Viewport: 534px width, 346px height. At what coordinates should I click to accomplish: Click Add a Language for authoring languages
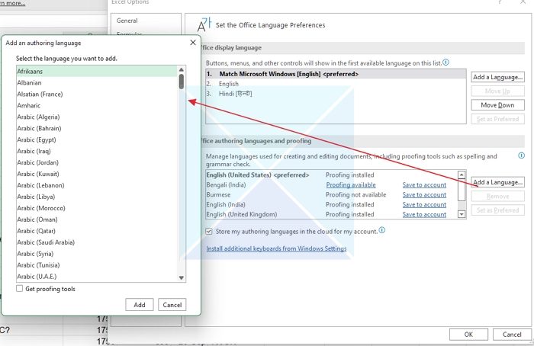497,182
